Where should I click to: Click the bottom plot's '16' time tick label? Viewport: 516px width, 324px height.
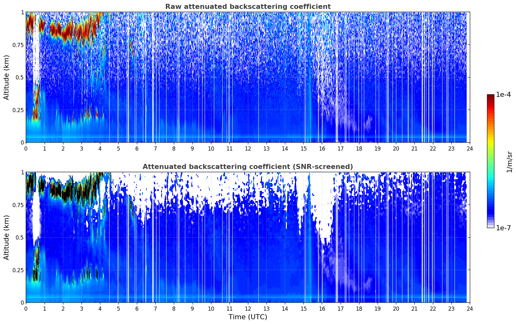pyautogui.click(x=322, y=309)
